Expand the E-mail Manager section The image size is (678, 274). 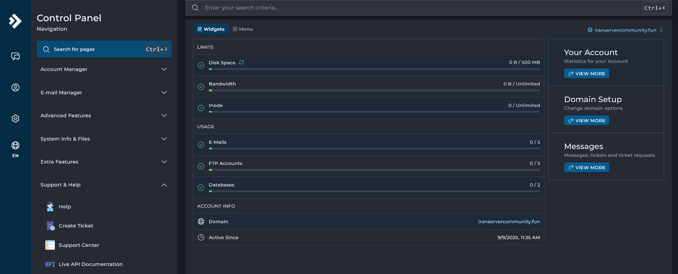click(x=104, y=92)
